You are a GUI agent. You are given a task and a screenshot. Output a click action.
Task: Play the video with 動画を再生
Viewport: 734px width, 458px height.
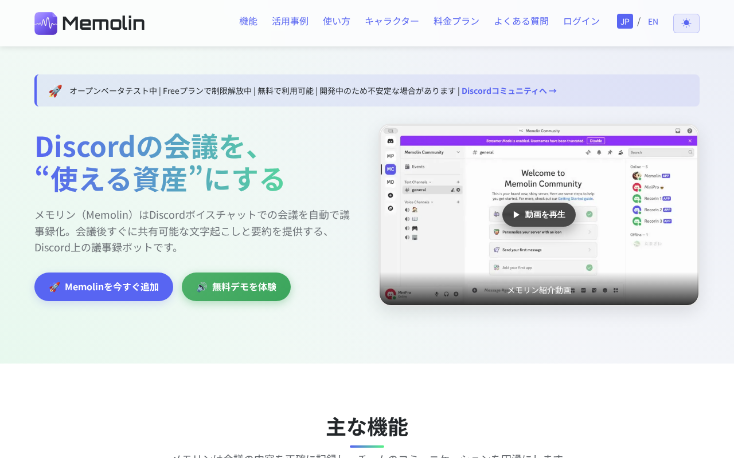pyautogui.click(x=539, y=215)
